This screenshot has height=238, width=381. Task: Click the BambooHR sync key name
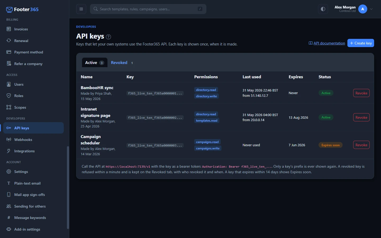coord(97,88)
